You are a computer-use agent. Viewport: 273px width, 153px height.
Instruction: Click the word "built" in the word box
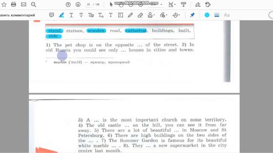click(184, 31)
